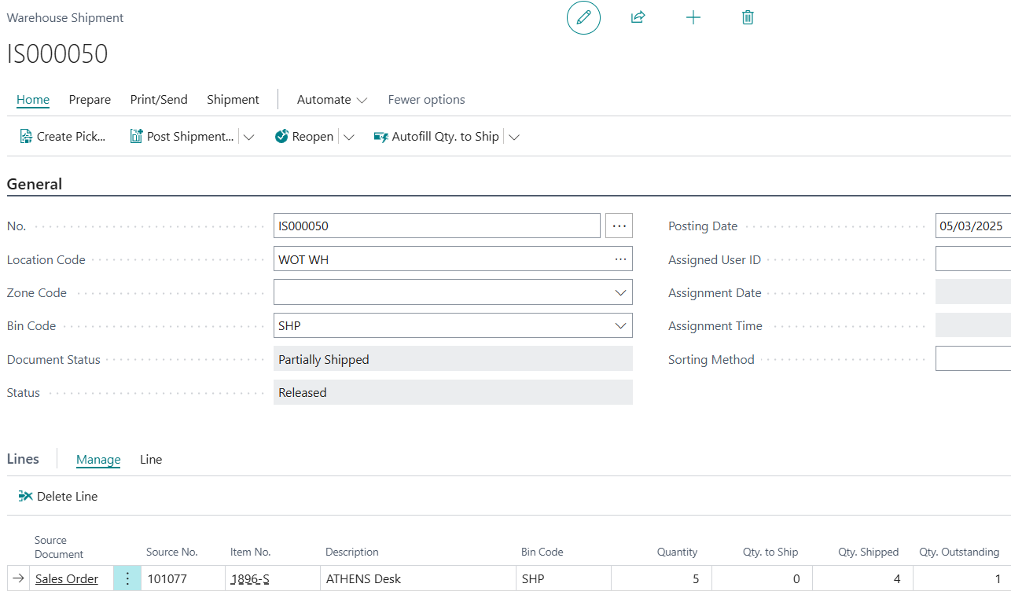
Task: Click the Document Status Partially Shipped field
Action: (453, 359)
